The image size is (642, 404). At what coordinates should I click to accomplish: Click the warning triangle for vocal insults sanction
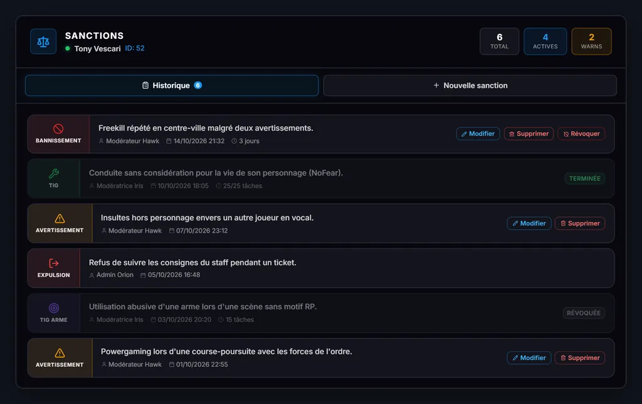coord(60,218)
